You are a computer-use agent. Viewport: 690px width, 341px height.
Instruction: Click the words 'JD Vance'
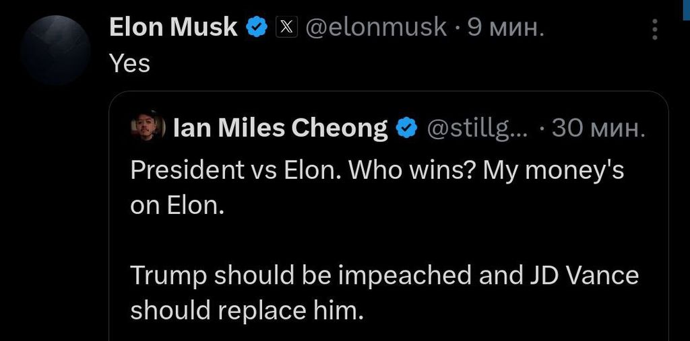point(581,275)
